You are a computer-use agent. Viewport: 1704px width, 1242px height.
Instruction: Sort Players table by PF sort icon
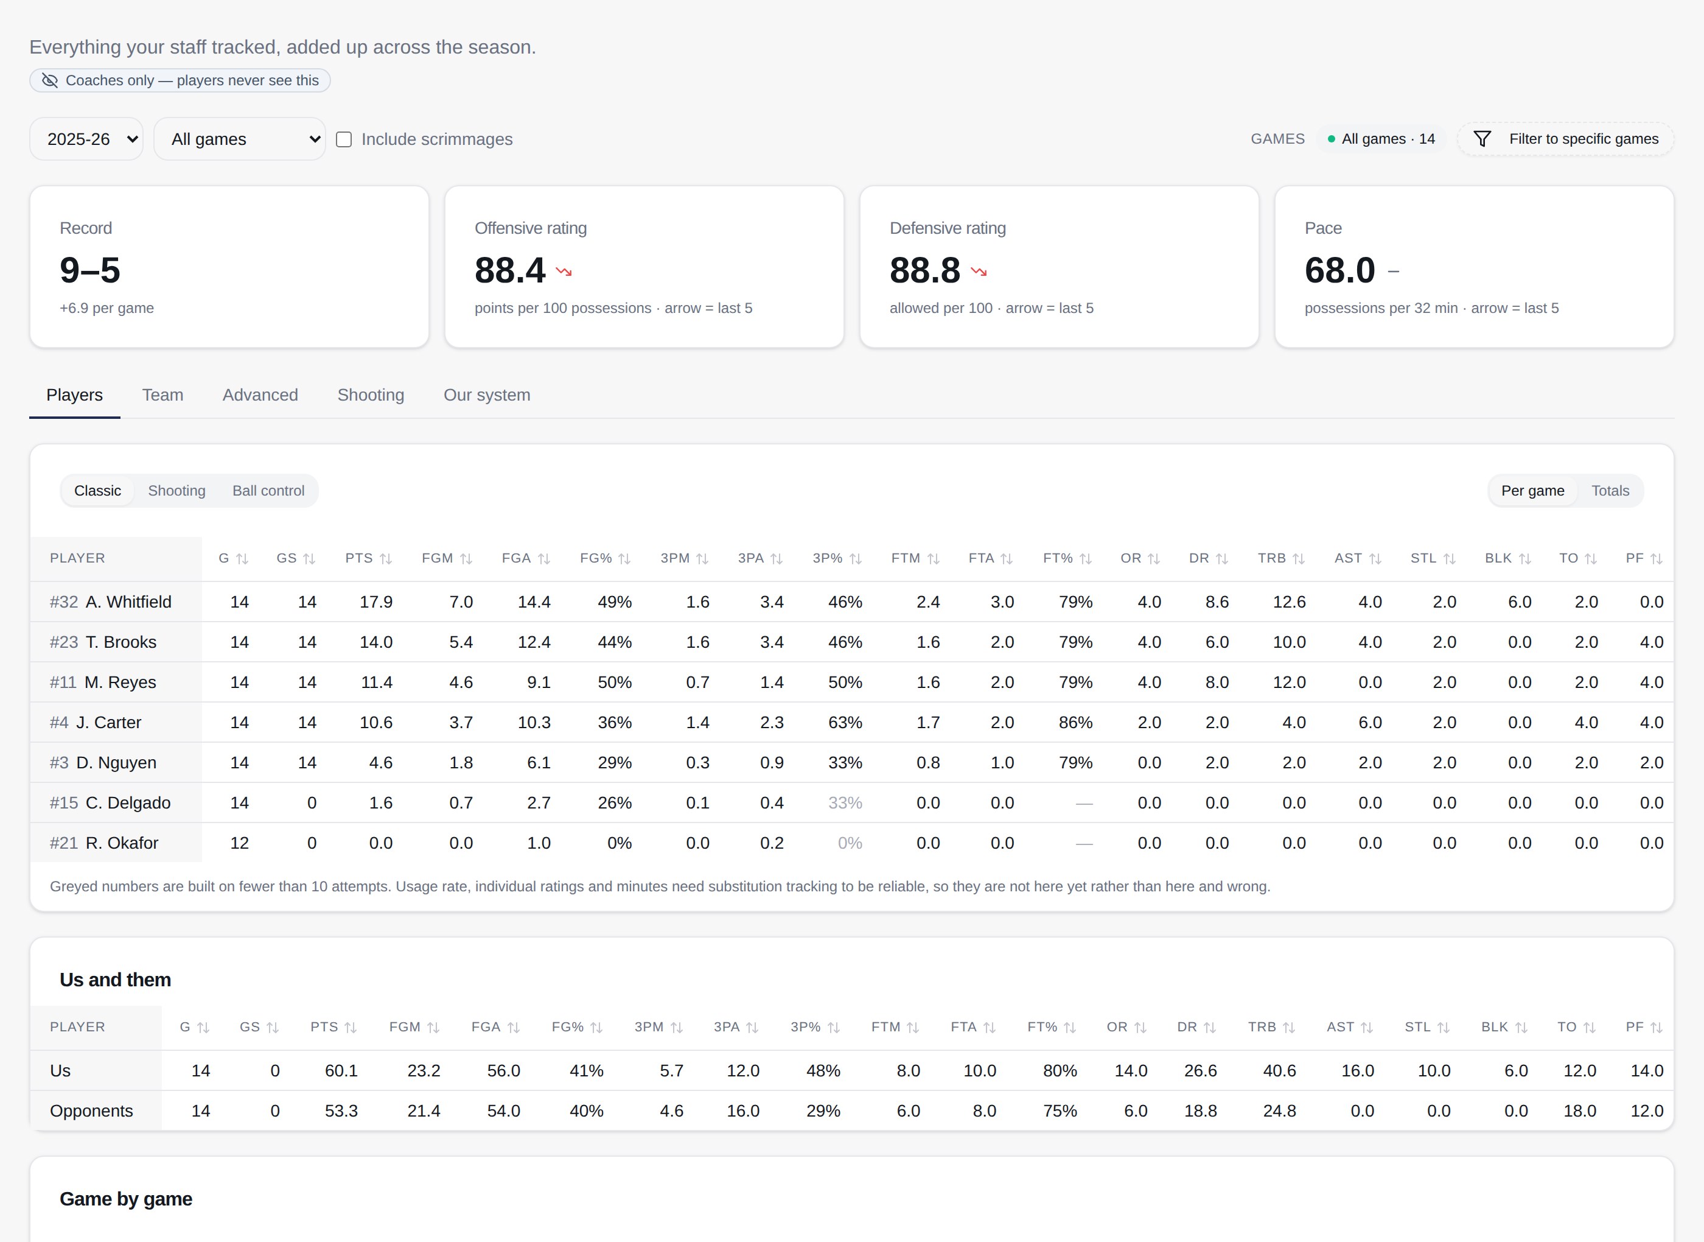(1656, 559)
